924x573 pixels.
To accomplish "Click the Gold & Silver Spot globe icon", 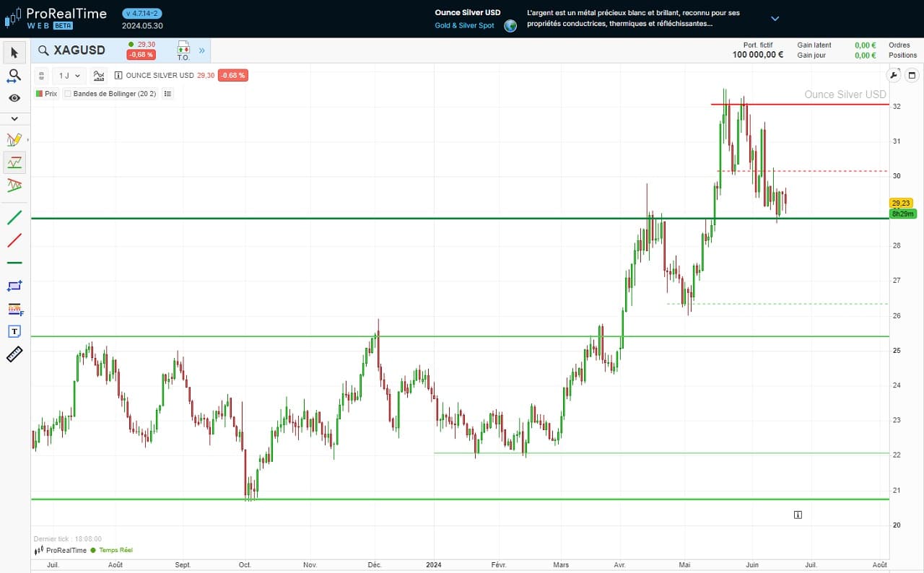I will [x=510, y=26].
